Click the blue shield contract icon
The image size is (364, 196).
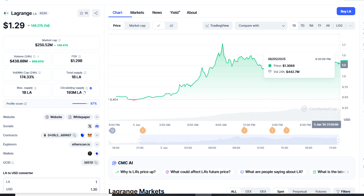click(82, 135)
